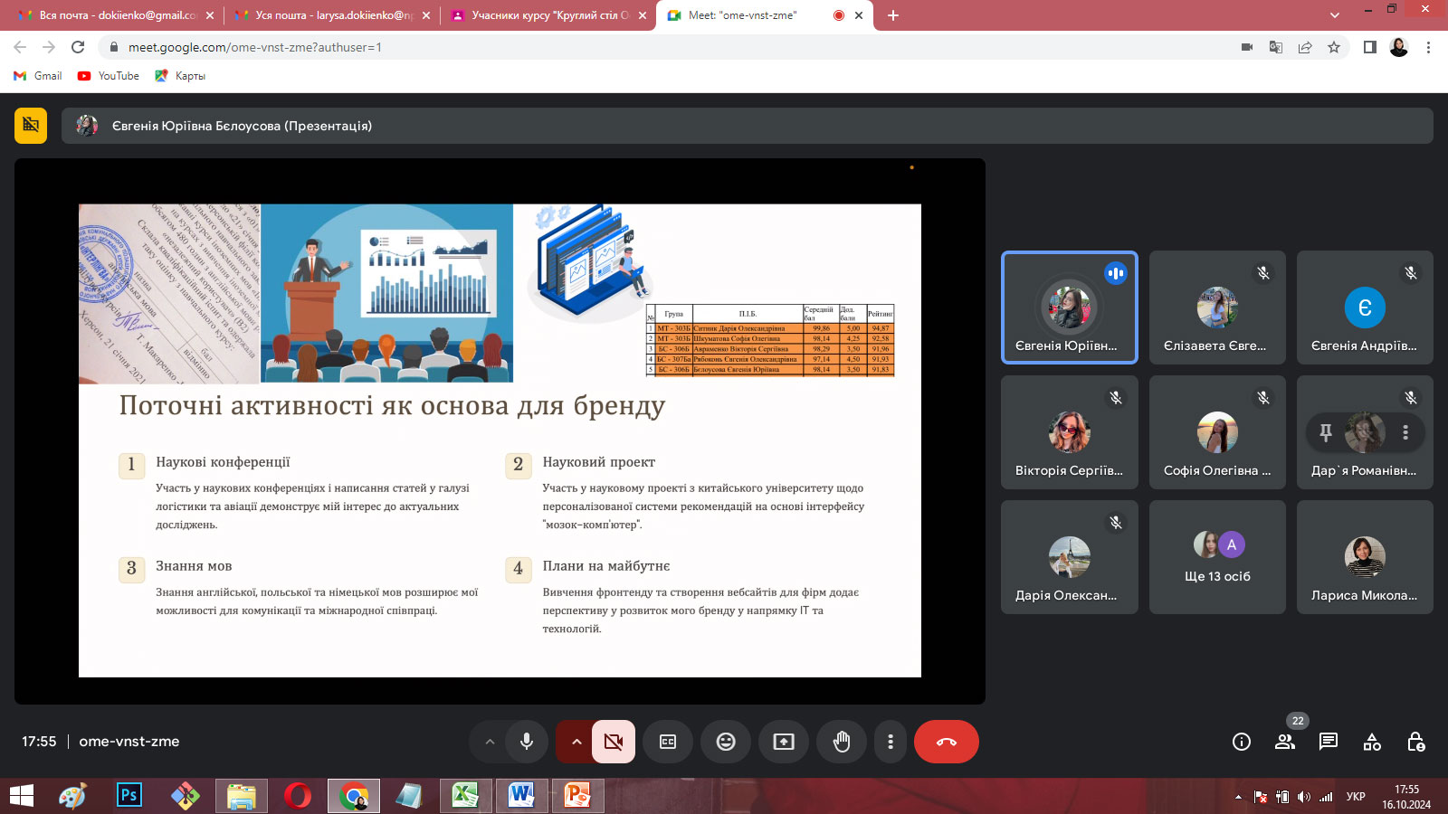
Task: Turn on the camera
Action: point(614,742)
